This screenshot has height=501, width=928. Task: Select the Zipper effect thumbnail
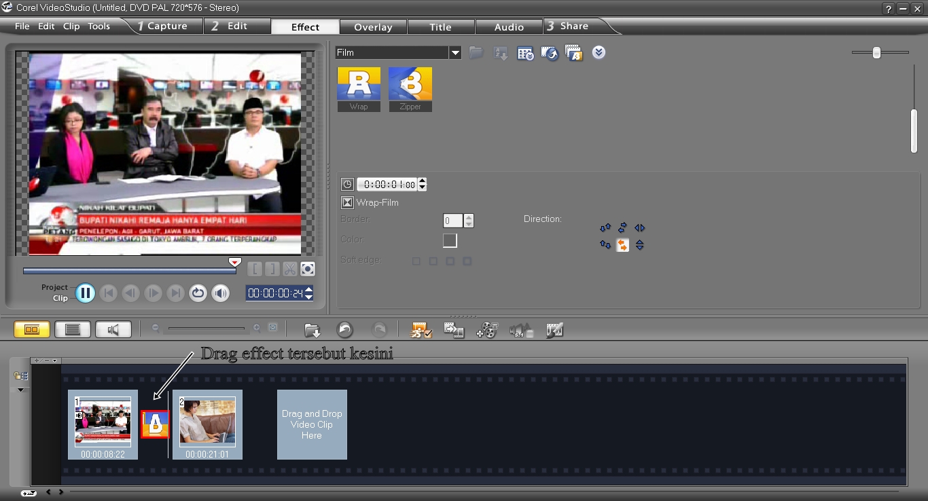click(x=410, y=83)
